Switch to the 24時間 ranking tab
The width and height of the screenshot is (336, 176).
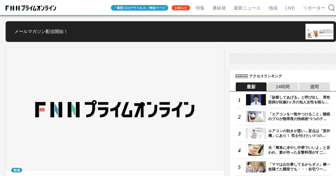point(283,87)
